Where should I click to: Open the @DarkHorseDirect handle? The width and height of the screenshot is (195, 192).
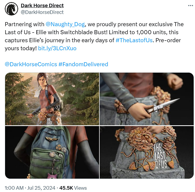(x=42, y=12)
